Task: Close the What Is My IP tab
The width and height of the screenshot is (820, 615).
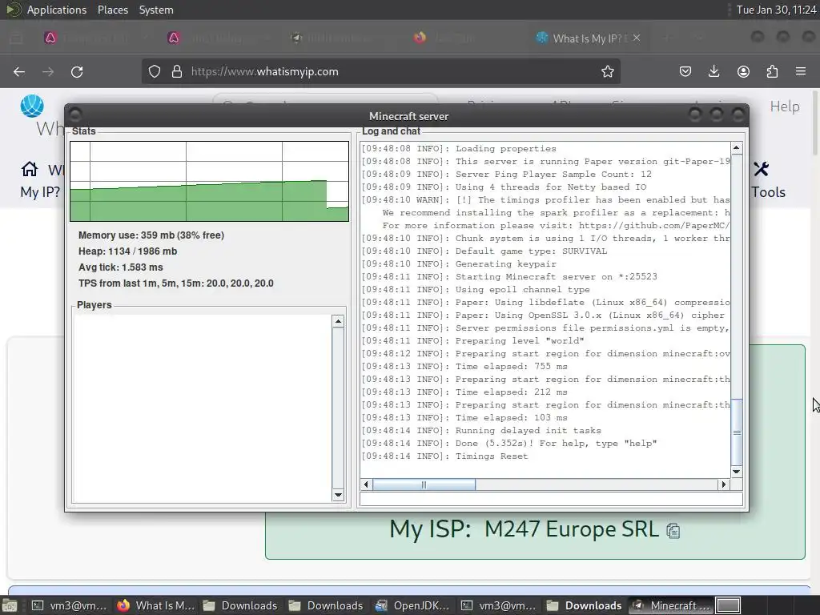Action: coord(637,38)
